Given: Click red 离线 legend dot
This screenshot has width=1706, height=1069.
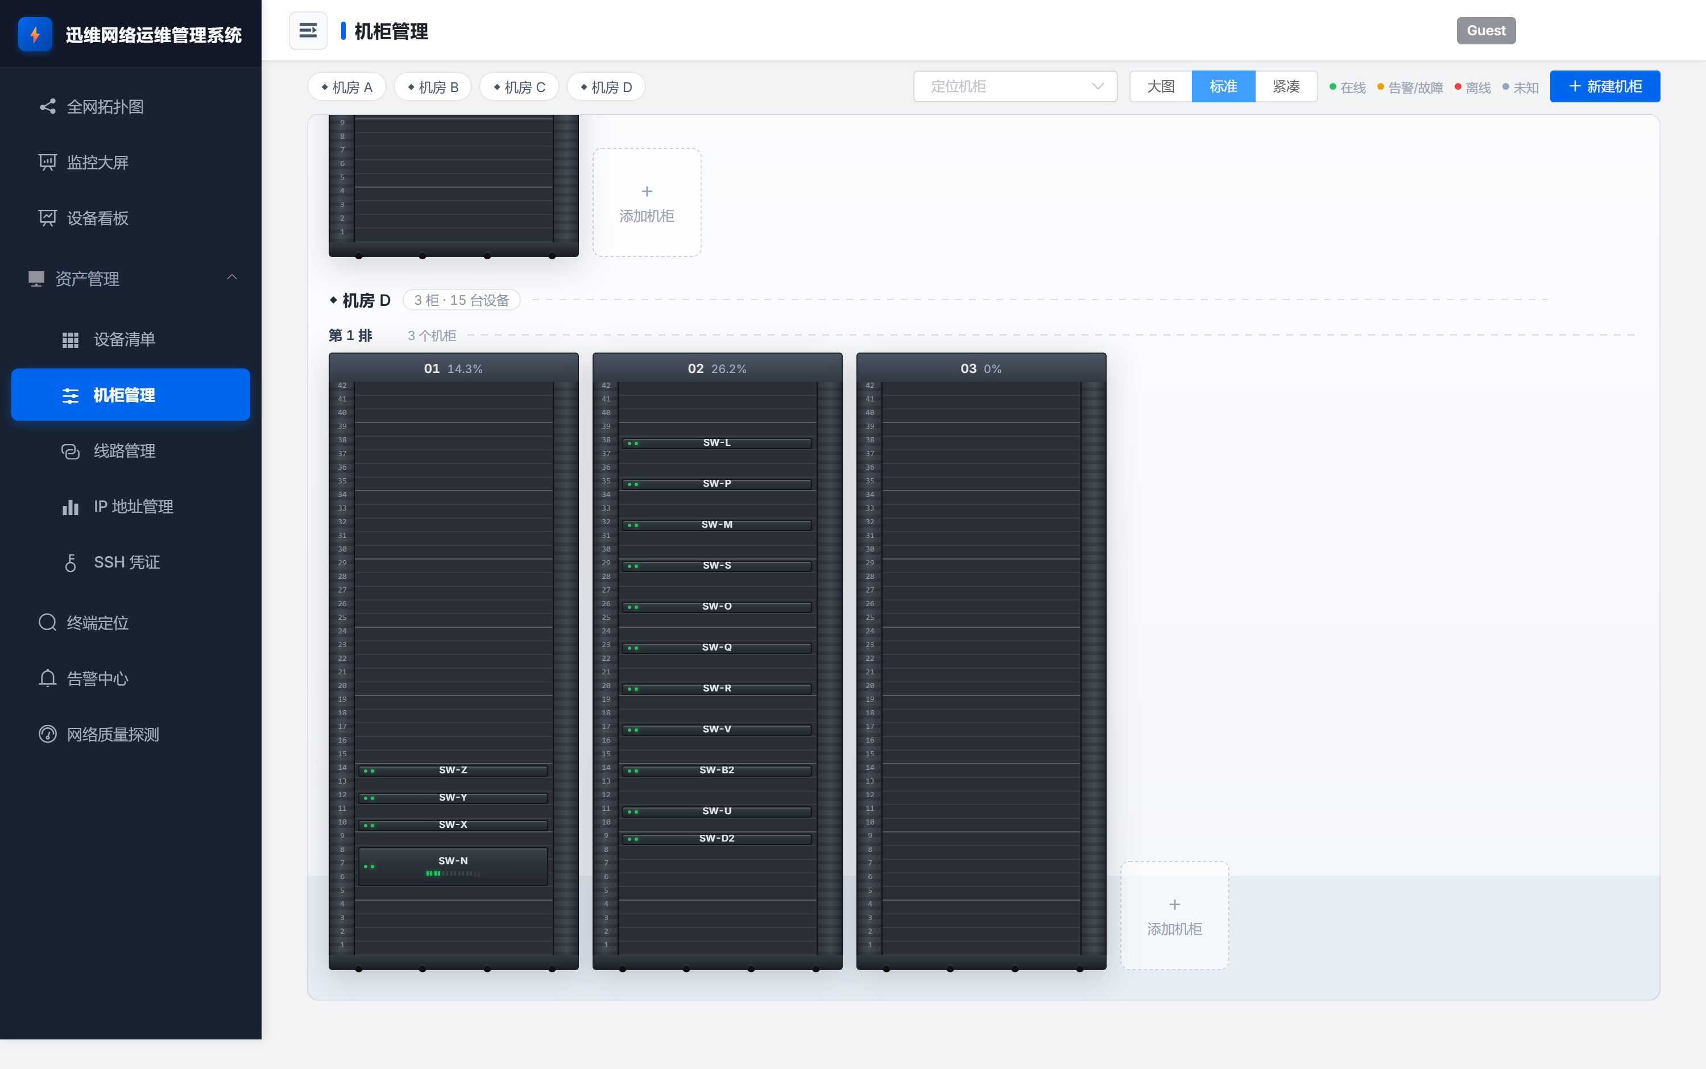Looking at the screenshot, I should [1458, 87].
